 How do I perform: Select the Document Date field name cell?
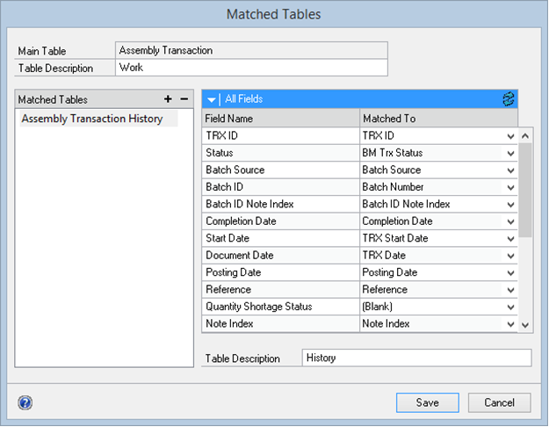pyautogui.click(x=280, y=256)
